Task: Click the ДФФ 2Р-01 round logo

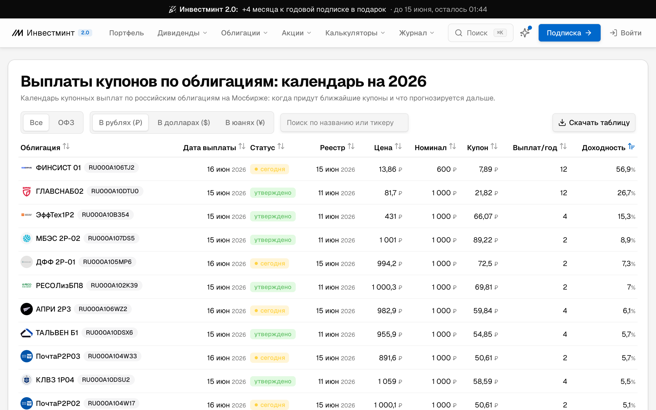Action: pyautogui.click(x=27, y=262)
